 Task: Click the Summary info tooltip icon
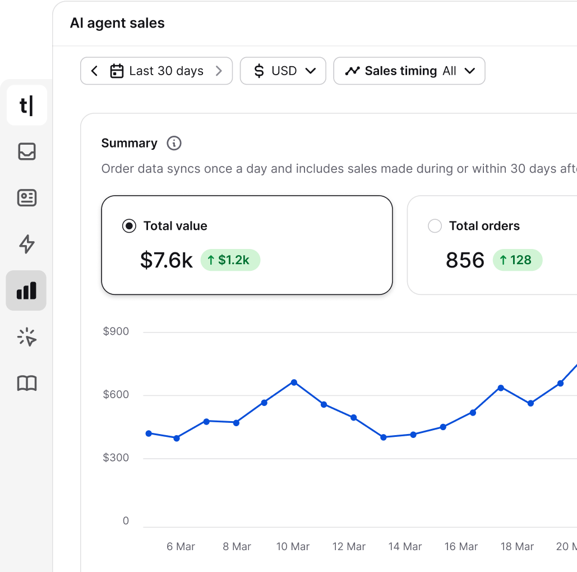tap(174, 144)
